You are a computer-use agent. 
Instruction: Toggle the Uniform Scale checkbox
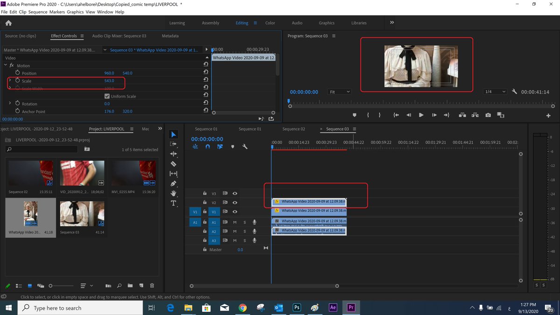pos(107,96)
